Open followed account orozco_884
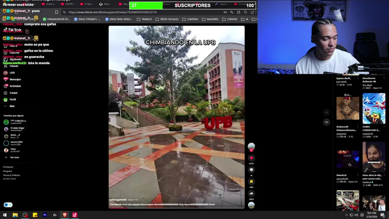This screenshot has height=219, width=389. click(13, 143)
